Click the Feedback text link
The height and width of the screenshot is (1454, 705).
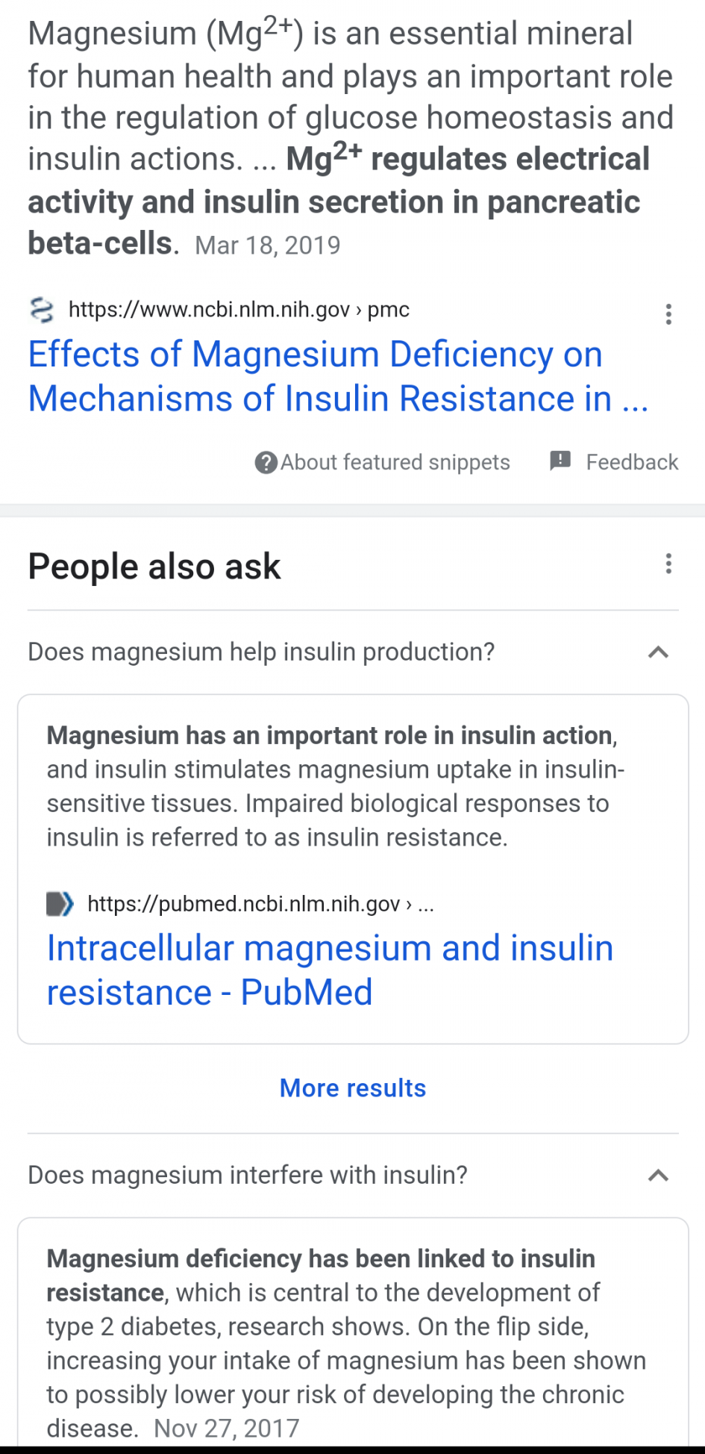coord(632,463)
